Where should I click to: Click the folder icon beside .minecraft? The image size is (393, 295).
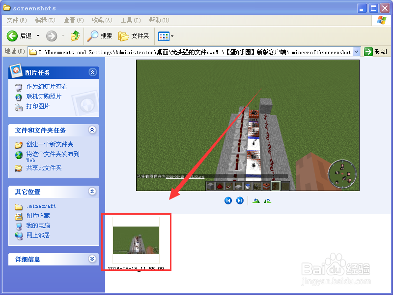point(19,207)
